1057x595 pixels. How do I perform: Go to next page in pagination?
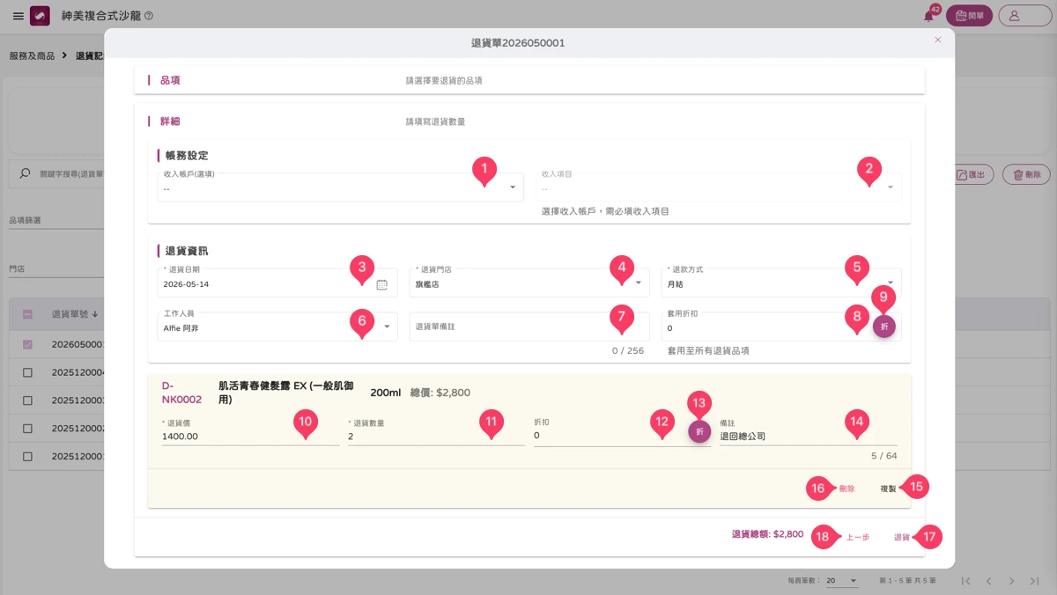point(1012,581)
